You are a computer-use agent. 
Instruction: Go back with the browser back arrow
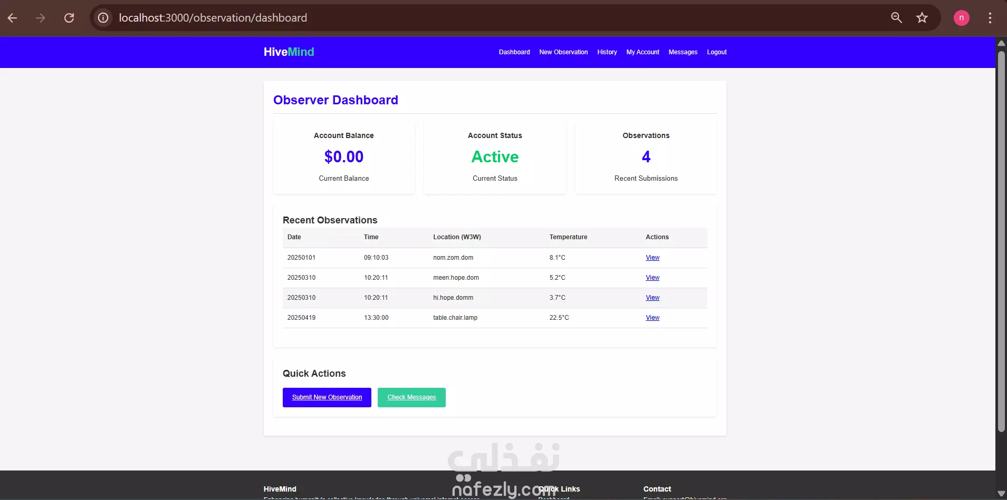(13, 18)
